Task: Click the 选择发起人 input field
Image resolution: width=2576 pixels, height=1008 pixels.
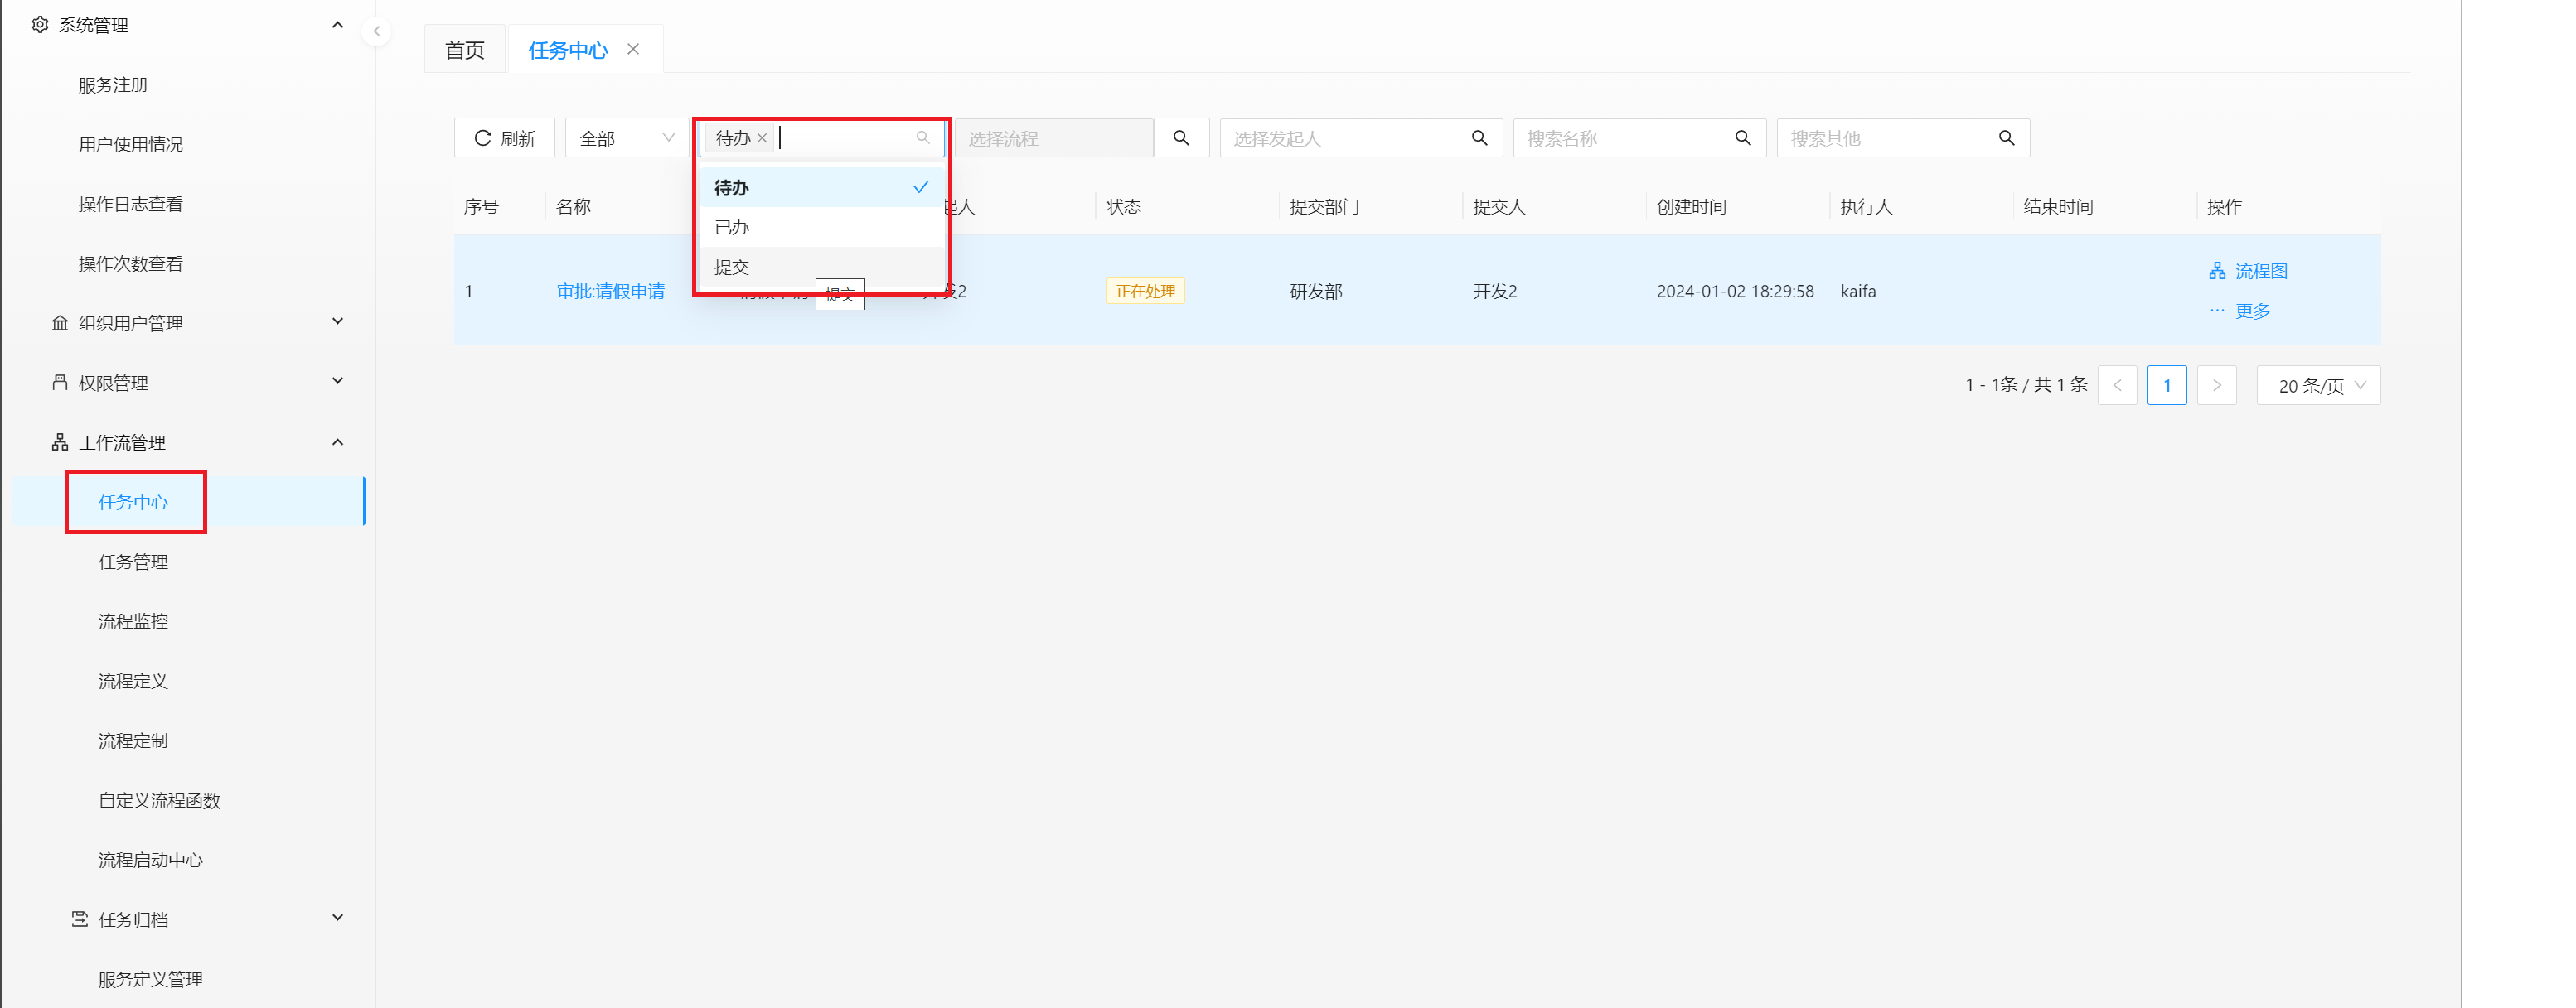Action: pos(1344,137)
